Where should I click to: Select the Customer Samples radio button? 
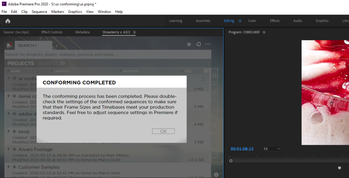[x=15, y=167]
